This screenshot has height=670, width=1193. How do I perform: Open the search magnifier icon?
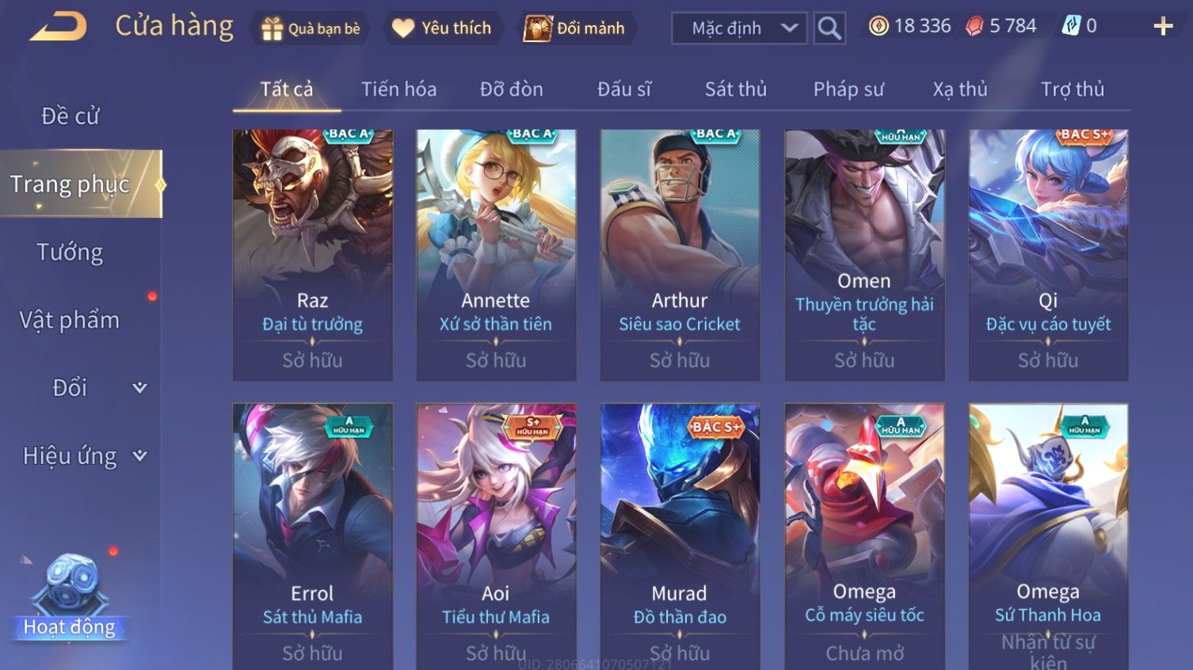coord(829,29)
